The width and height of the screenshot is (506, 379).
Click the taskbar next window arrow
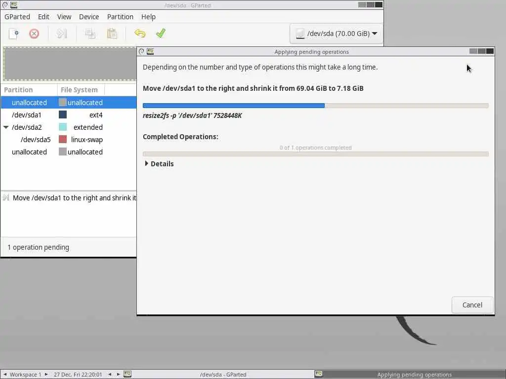click(118, 374)
